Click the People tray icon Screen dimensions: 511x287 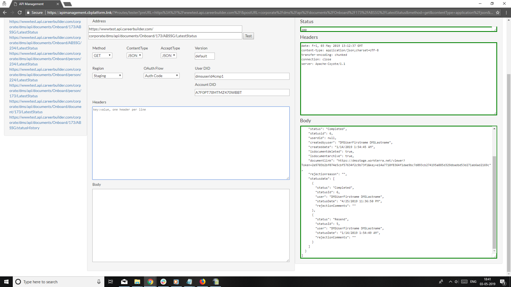click(441, 282)
